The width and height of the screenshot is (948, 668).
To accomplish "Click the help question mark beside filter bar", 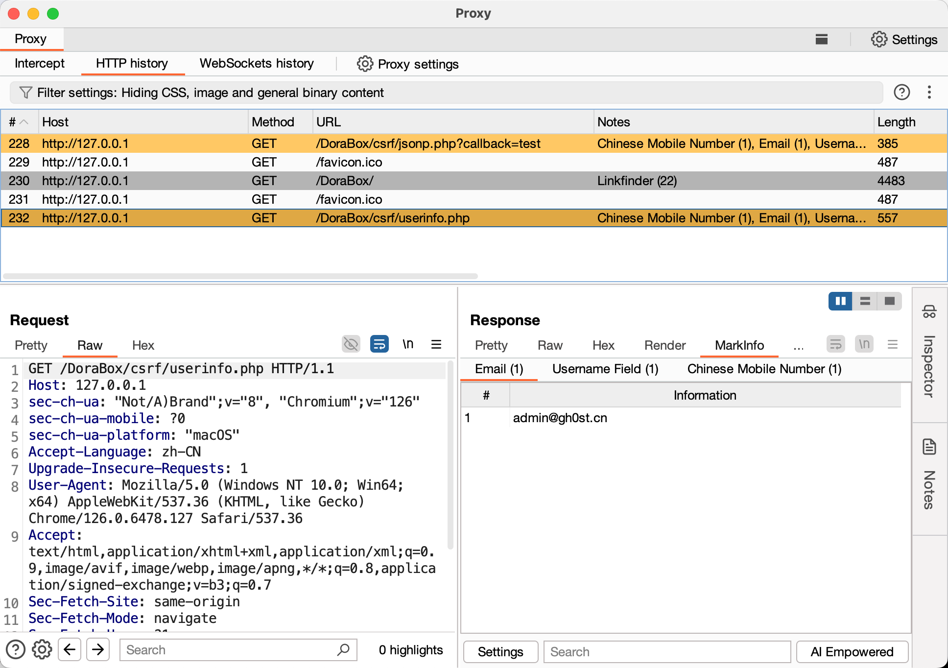I will pyautogui.click(x=901, y=92).
